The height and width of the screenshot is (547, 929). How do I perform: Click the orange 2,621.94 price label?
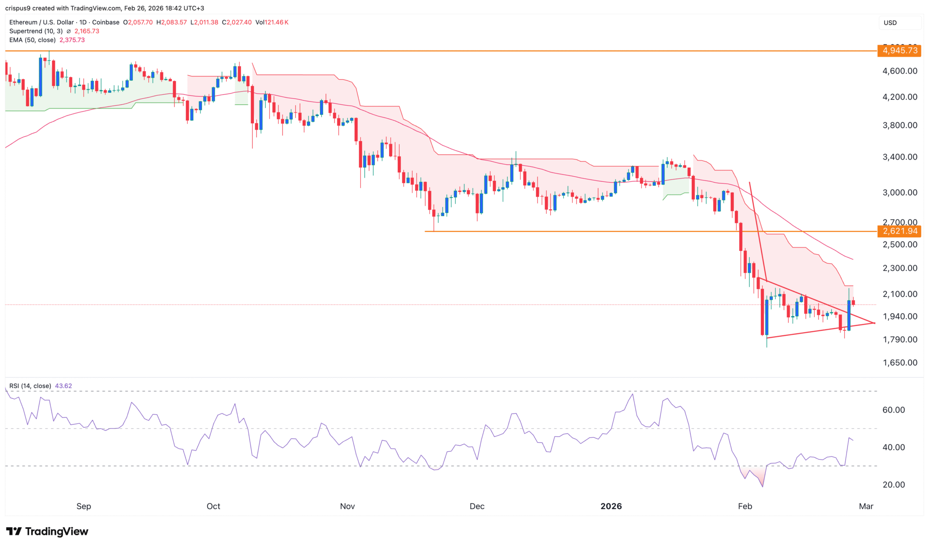pyautogui.click(x=900, y=231)
